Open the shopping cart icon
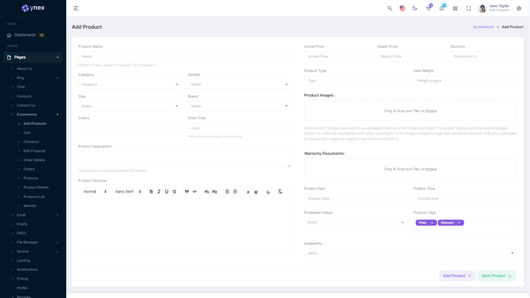The image size is (530, 298). click(428, 9)
